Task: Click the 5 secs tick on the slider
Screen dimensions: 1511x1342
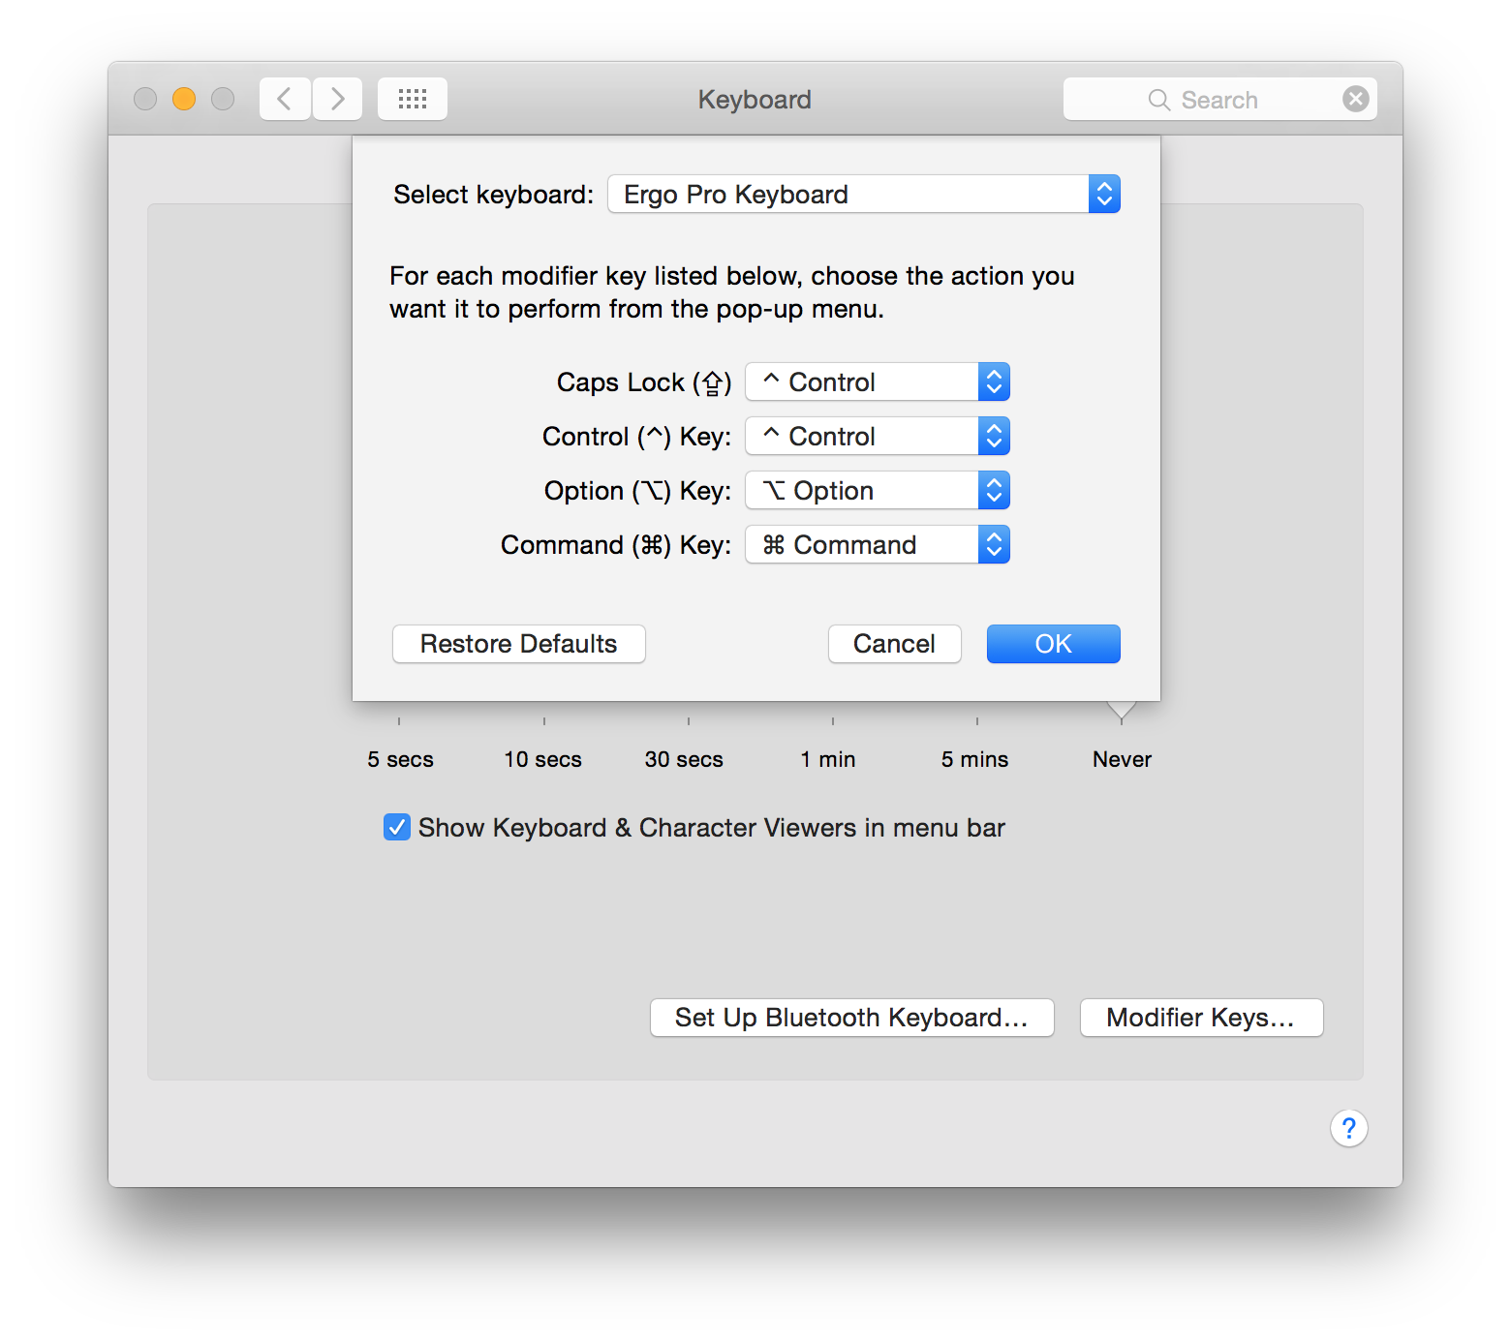Action: tap(399, 720)
